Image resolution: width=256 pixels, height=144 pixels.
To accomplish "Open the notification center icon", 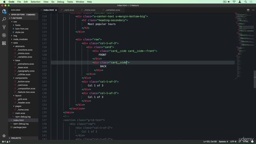I will [x=251, y=2].
